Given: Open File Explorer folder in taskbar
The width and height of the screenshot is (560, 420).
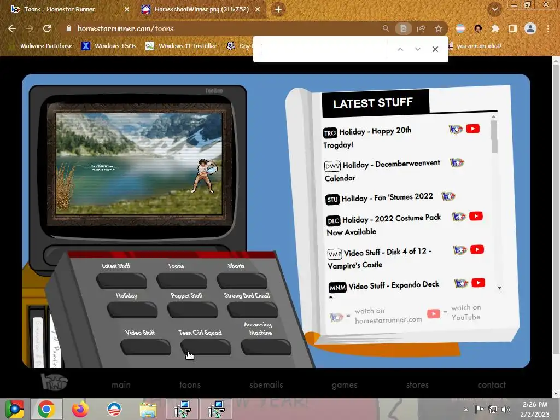Looking at the screenshot, I should coord(148,409).
